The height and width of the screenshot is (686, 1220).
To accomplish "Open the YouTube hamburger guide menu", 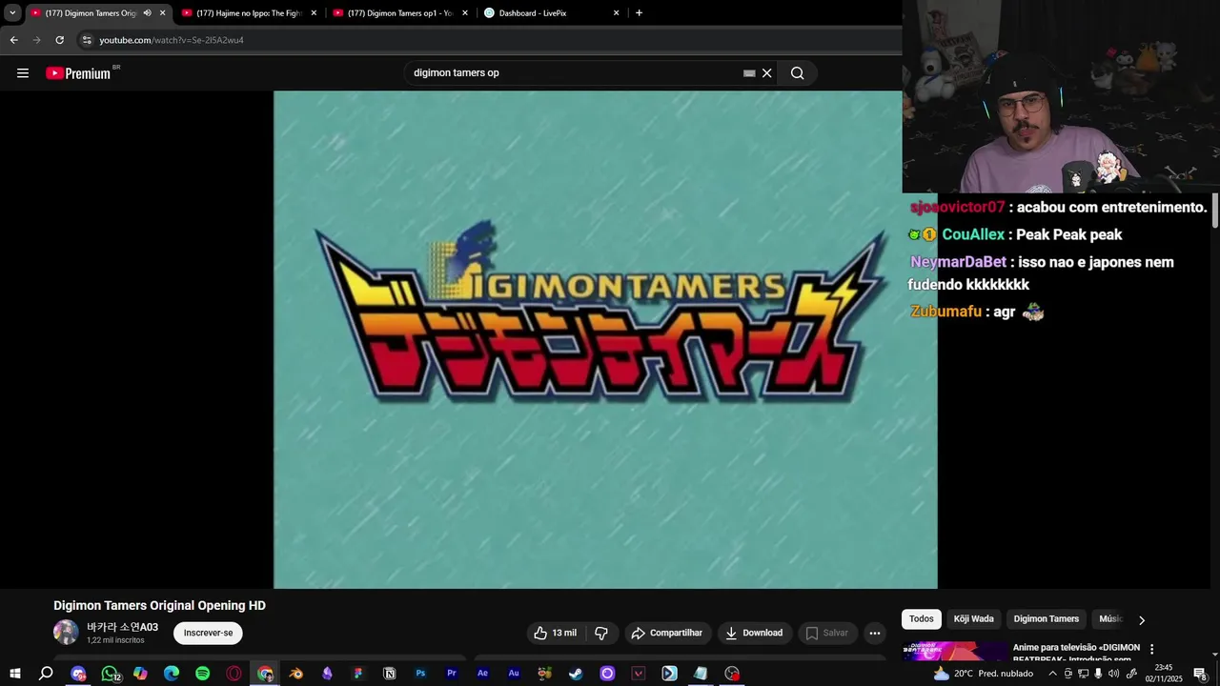I will tap(23, 73).
